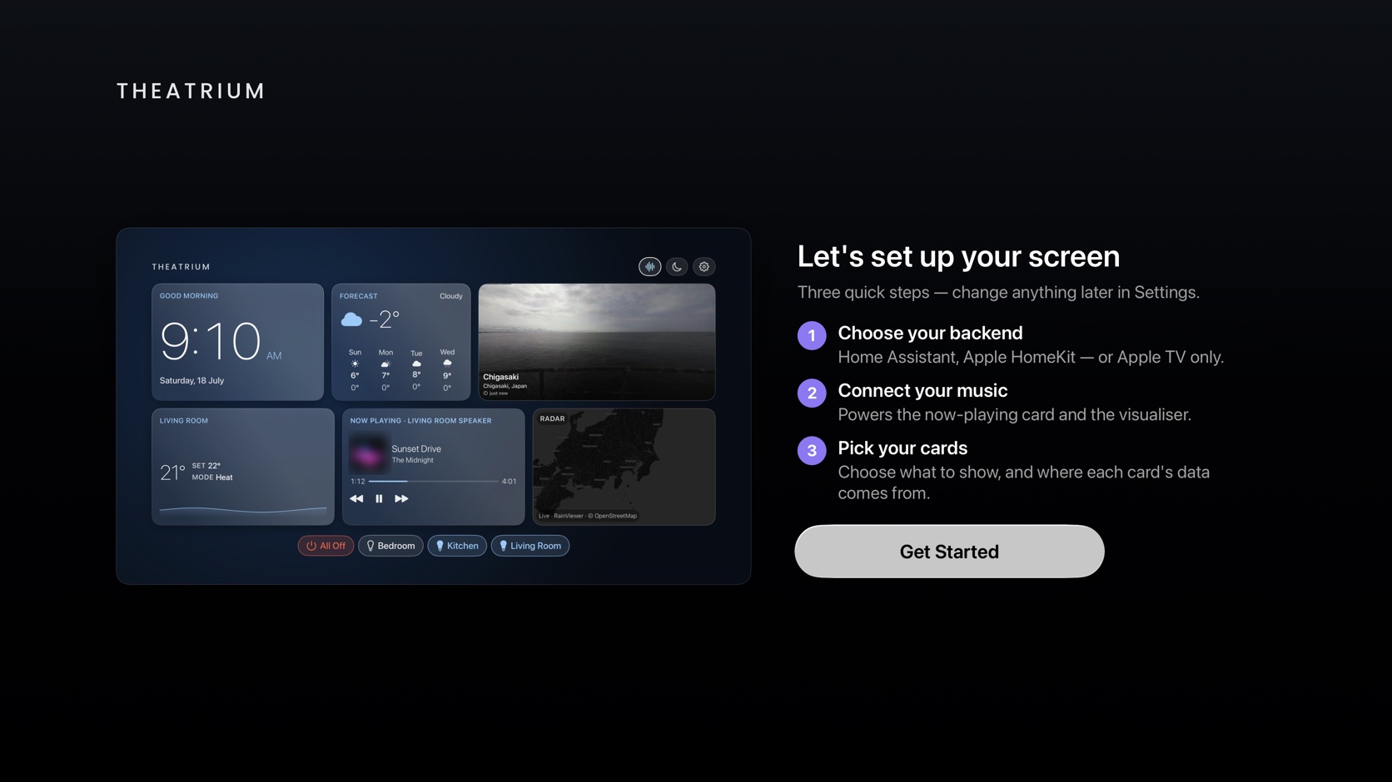
Task: Click The Midnight artist name
Action: (412, 460)
